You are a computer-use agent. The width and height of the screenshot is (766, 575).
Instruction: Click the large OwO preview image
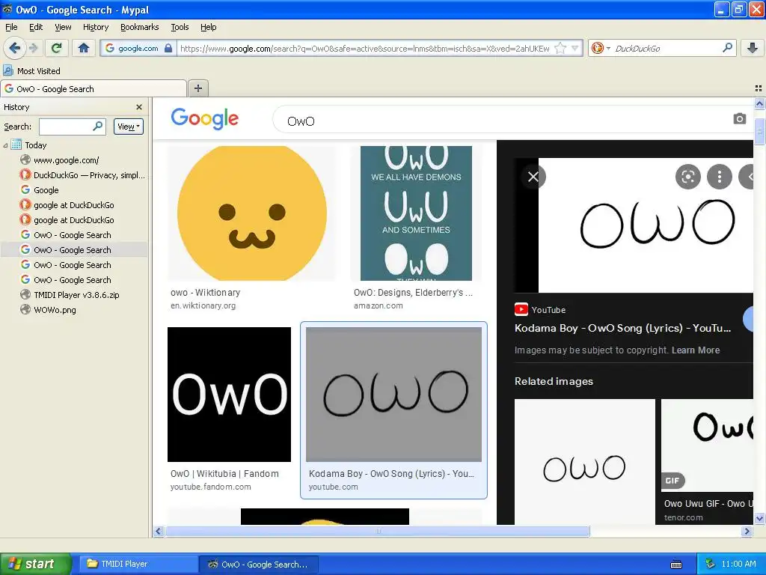tap(646, 225)
